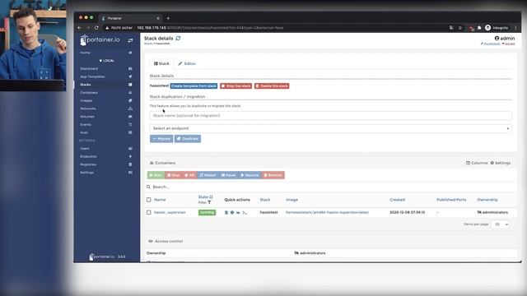Viewport: 527px width, 296px height.
Task: Go back in the browser
Action: (x=79, y=27)
